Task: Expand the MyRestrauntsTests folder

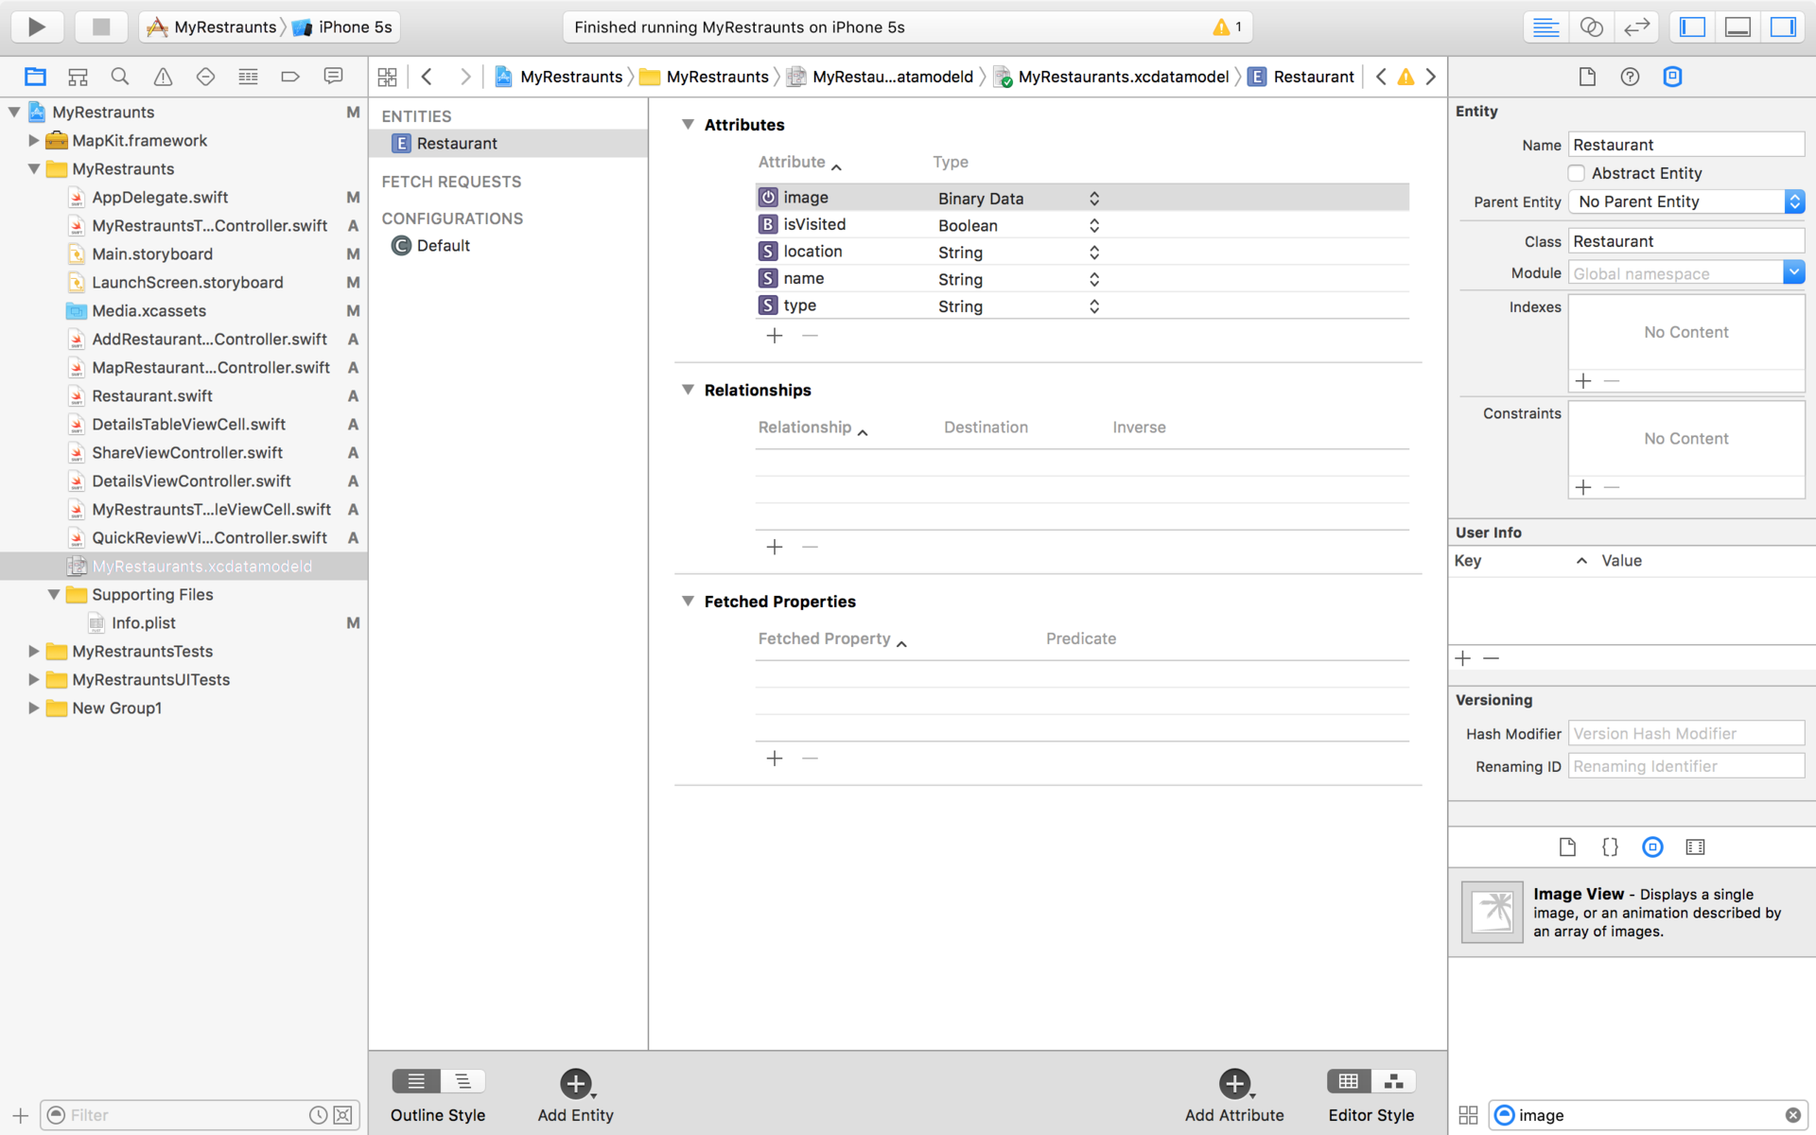Action: (33, 651)
